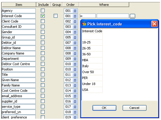Click the Company Name item field
The width and height of the screenshot is (161, 120).
coord(19,53)
